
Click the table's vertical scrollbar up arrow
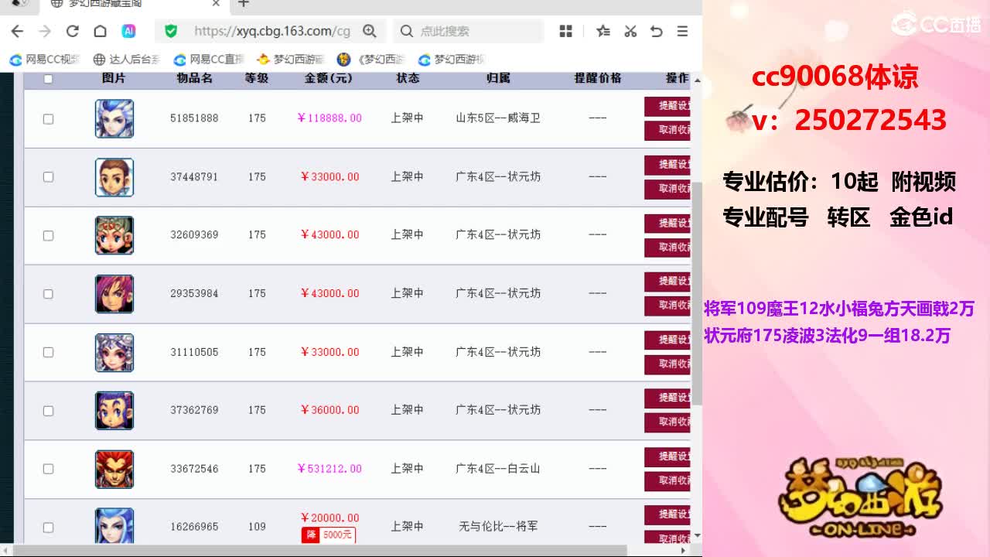[697, 80]
